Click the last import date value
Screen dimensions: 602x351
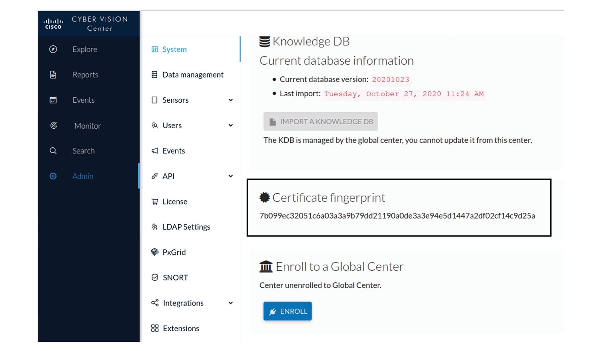(404, 94)
